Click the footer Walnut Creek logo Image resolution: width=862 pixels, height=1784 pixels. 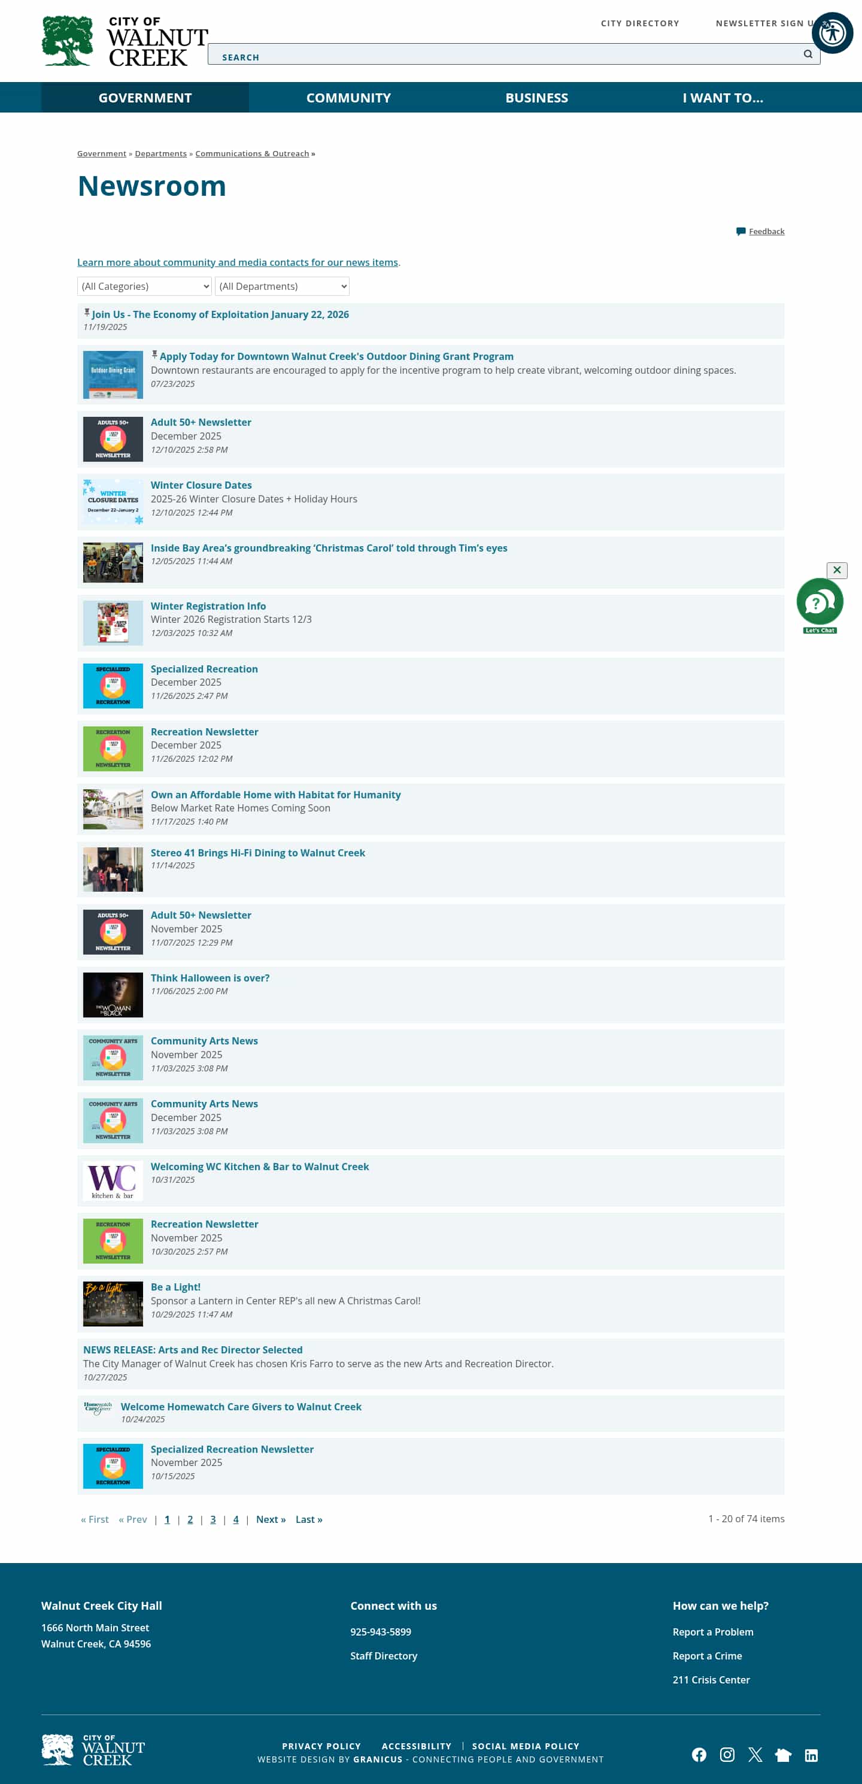tap(93, 1750)
